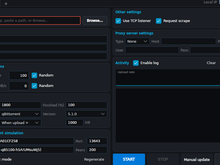Click the proxy User field
This screenshot has width=220, height=165.
152,50
